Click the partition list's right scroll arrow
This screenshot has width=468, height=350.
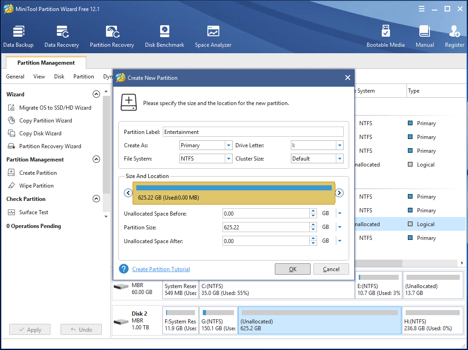(462, 263)
